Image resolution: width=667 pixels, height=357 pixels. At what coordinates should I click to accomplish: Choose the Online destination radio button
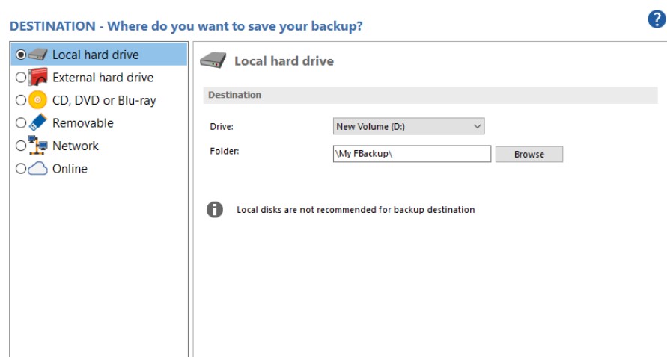(21, 169)
